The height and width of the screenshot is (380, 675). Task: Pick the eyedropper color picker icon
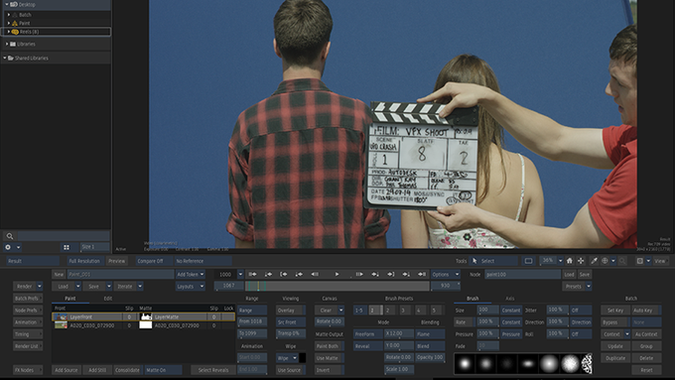[x=594, y=261]
